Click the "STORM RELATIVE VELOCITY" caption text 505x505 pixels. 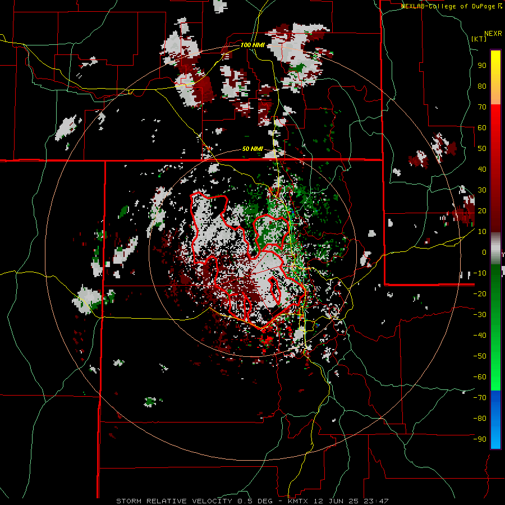[x=174, y=501]
